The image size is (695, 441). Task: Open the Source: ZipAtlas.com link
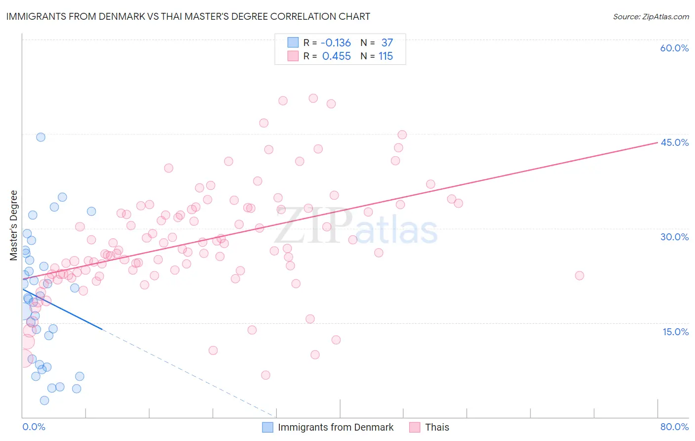click(651, 17)
